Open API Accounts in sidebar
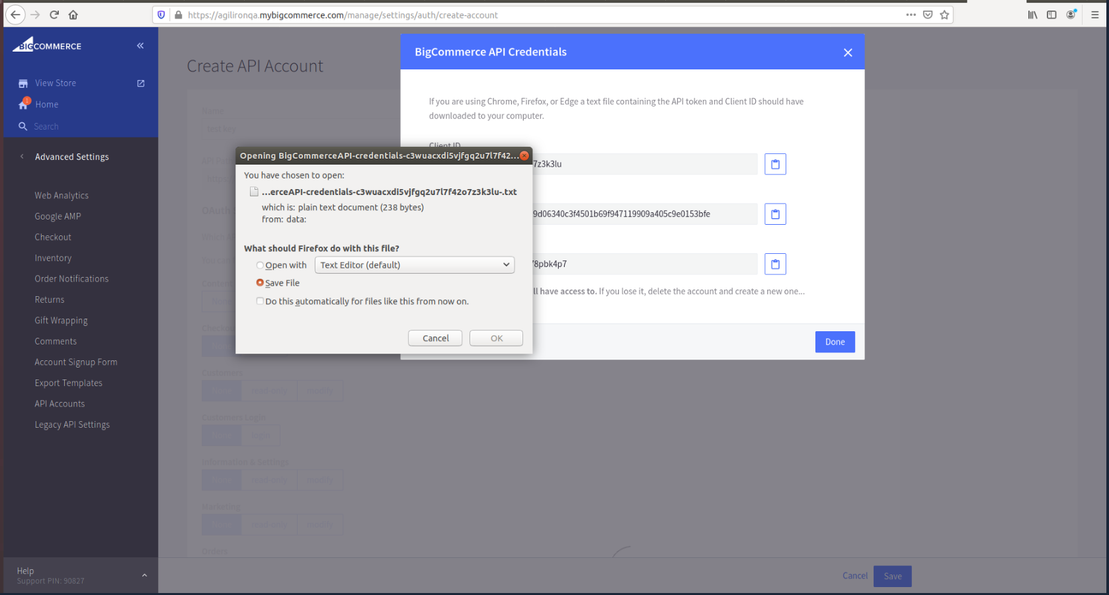This screenshot has height=595, width=1109. (x=60, y=404)
